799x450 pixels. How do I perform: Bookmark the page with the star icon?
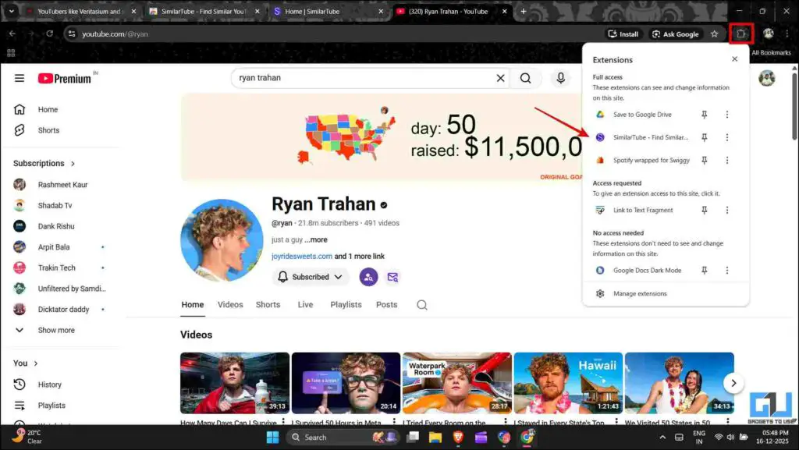coord(714,34)
